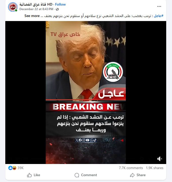View the 39K reactions count
Viewport: 172px width, 182px height.
(x=20, y=168)
